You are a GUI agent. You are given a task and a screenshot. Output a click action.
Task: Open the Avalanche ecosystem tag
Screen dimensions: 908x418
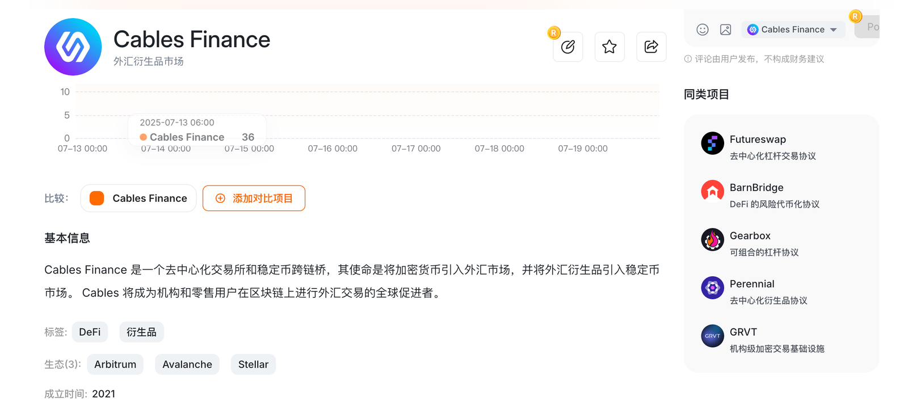187,365
